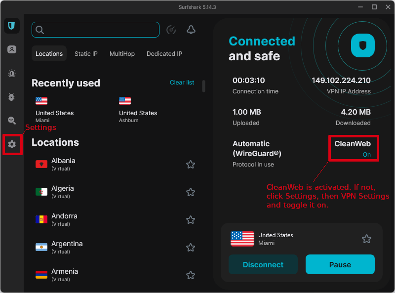Favorite Andorra with its star icon
This screenshot has width=395, height=293.
coord(191,220)
